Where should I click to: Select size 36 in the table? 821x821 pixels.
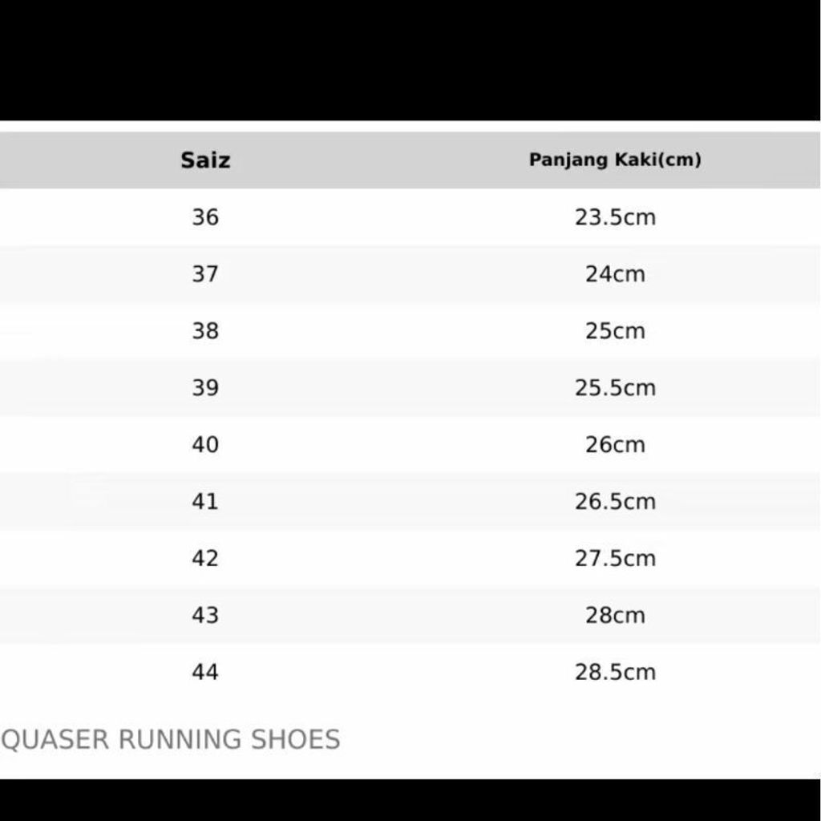click(x=205, y=217)
